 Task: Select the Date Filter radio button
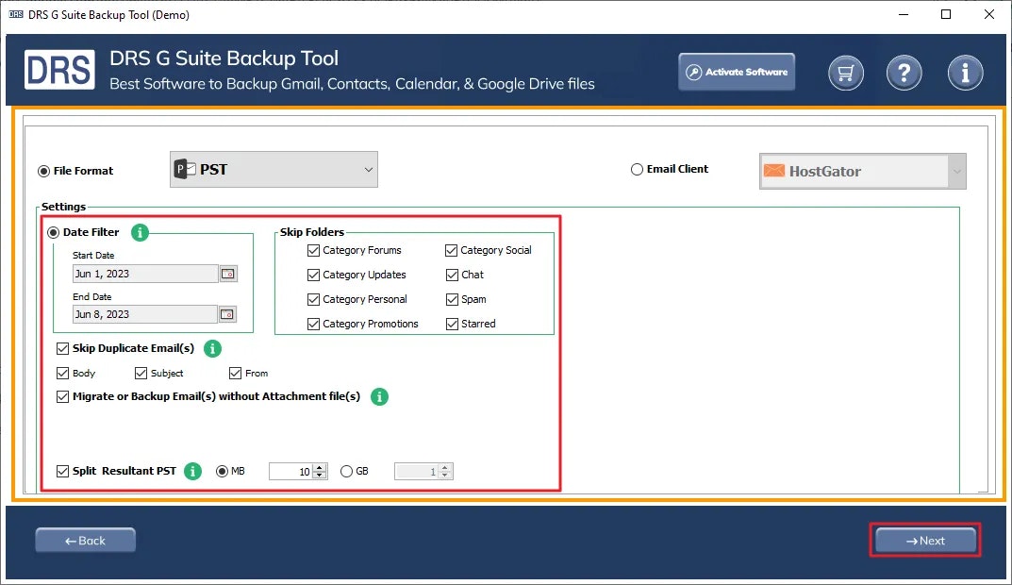coord(54,232)
